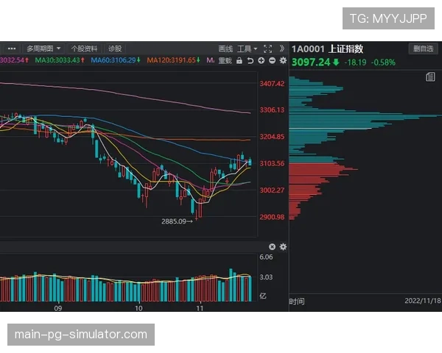Zoom out with the minus circle icon
Screen dimensions: 442x353
click(272, 60)
